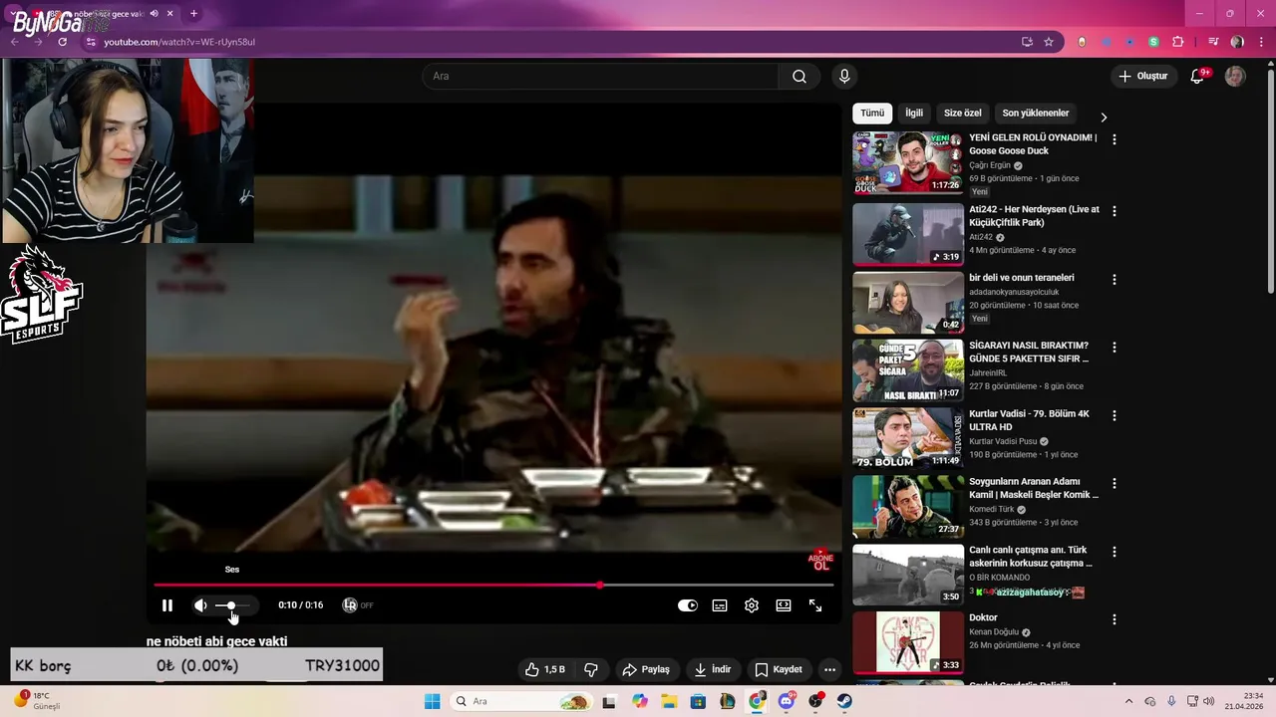Open the player settings gear
1276x717 pixels.
752,605
